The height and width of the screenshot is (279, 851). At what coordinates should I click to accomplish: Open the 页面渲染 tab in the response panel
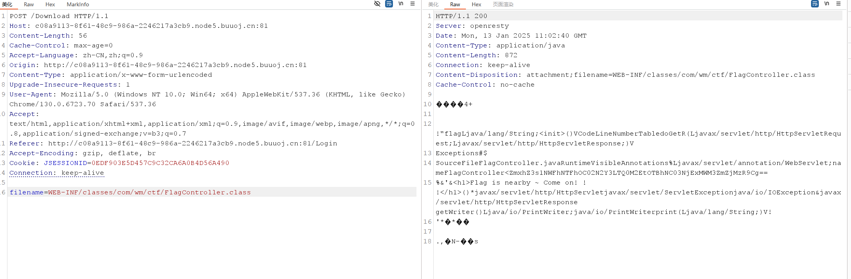pos(503,4)
